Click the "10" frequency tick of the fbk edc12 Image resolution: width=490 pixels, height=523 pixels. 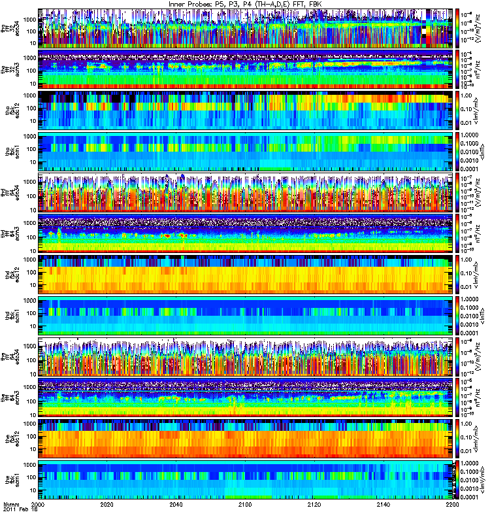33,449
